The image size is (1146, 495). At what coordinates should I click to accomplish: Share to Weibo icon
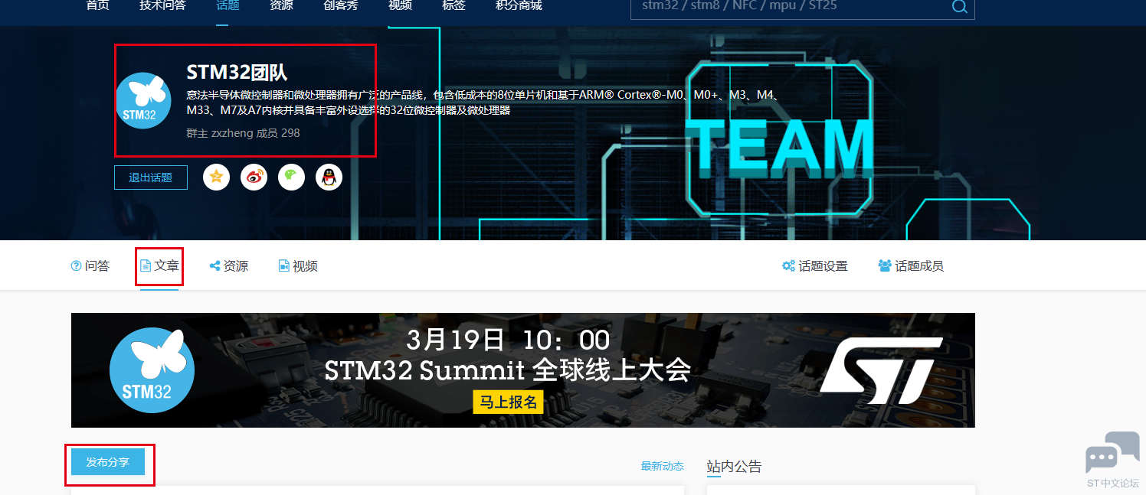point(254,177)
